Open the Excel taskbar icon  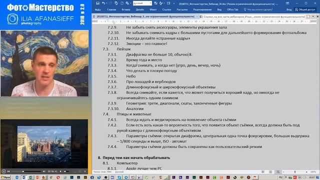[x=30, y=177]
